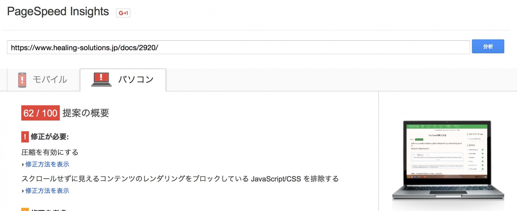
Task: Click the 62 / 100 score badge
Action: tap(40, 113)
